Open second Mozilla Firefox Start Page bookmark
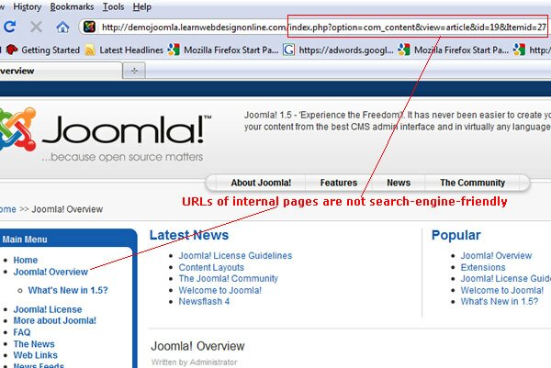Viewport: 551px width, 368px height. pos(454,50)
